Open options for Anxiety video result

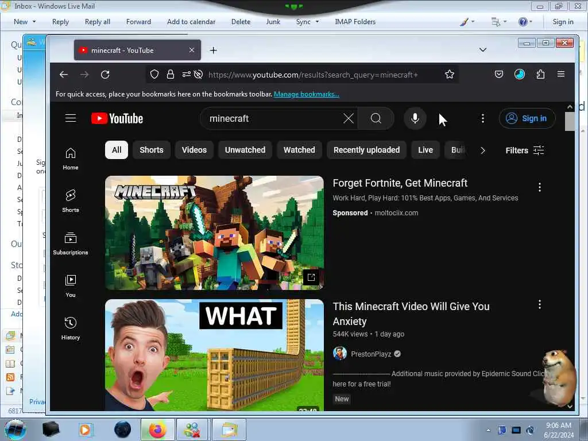[540, 304]
